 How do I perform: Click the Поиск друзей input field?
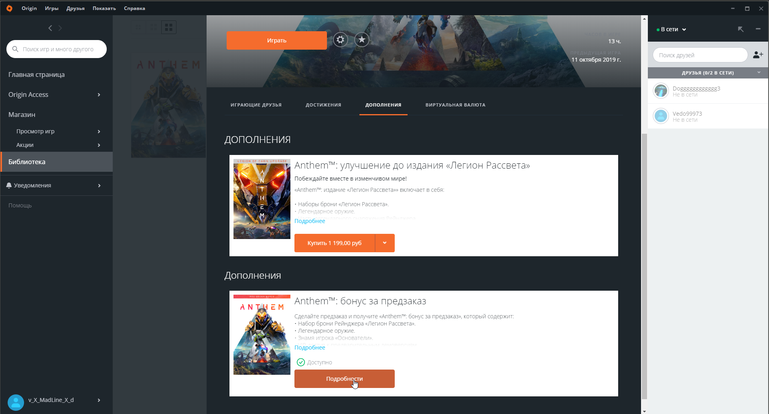[700, 55]
